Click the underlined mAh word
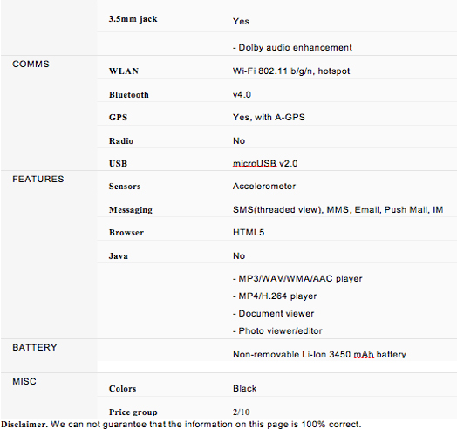 click(x=364, y=354)
